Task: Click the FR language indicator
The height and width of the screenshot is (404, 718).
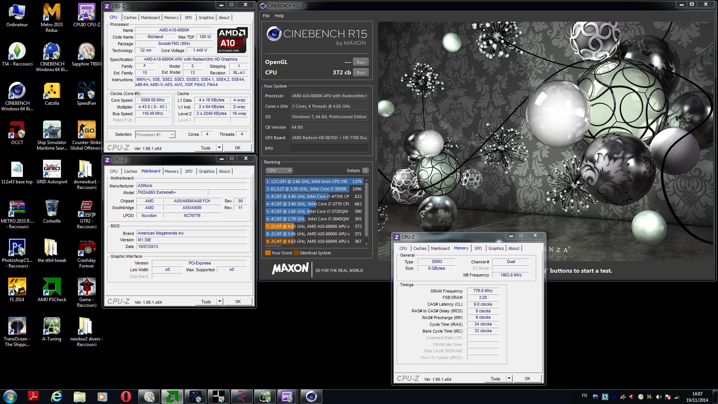Action: pos(584,396)
